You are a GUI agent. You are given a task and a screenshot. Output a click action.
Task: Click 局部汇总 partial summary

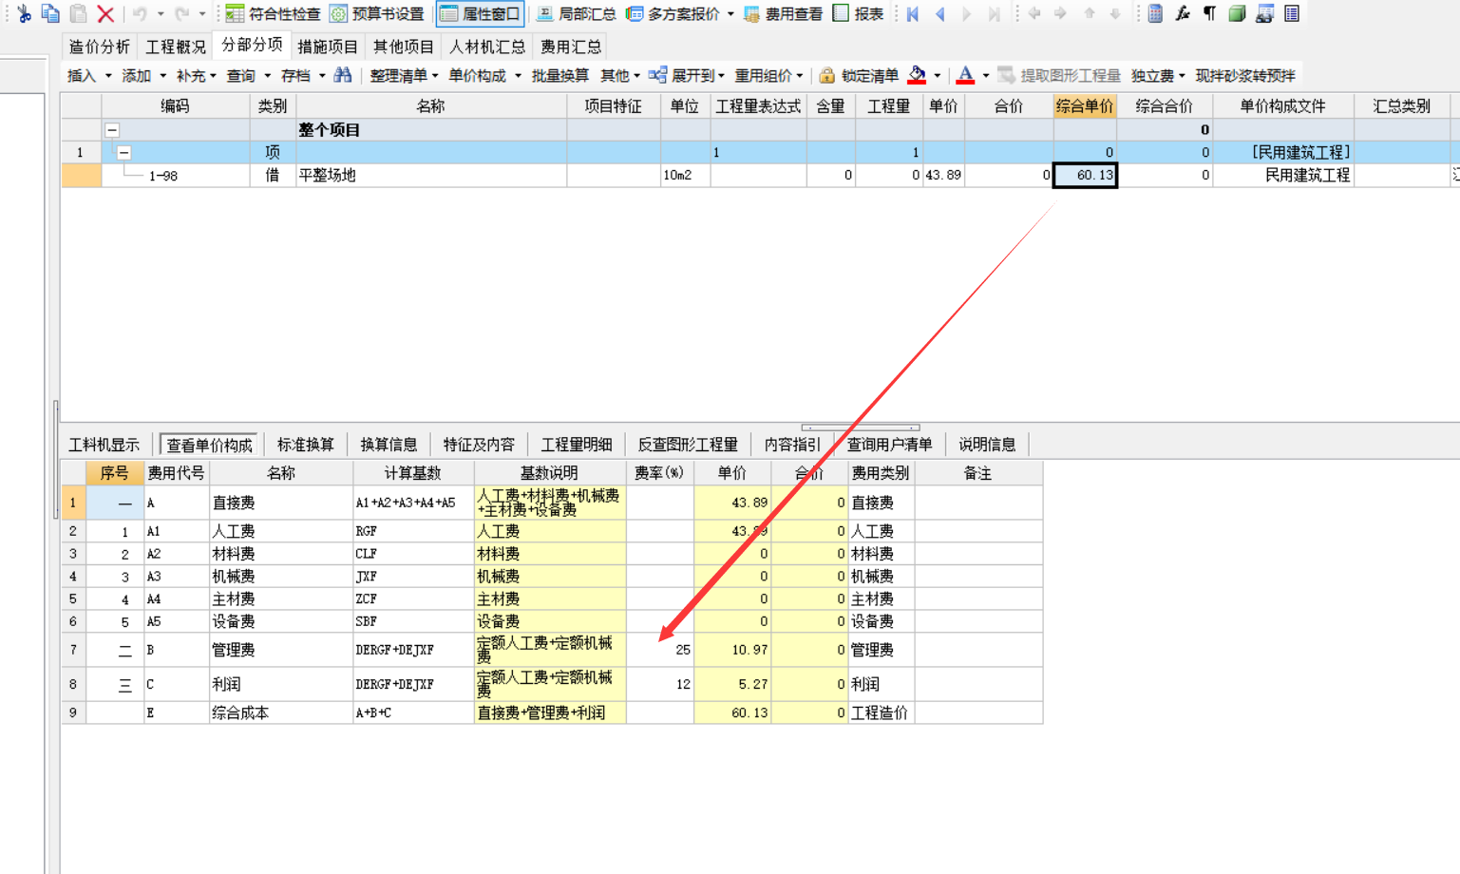pyautogui.click(x=577, y=14)
